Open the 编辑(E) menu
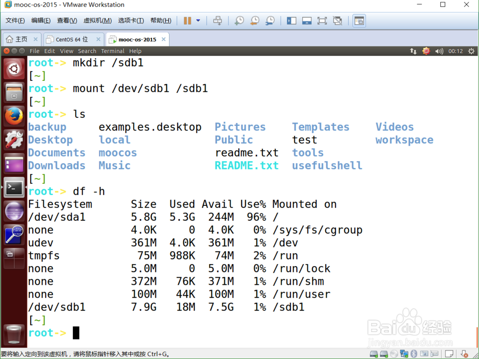Screen dimensions: 479x359 41,21
